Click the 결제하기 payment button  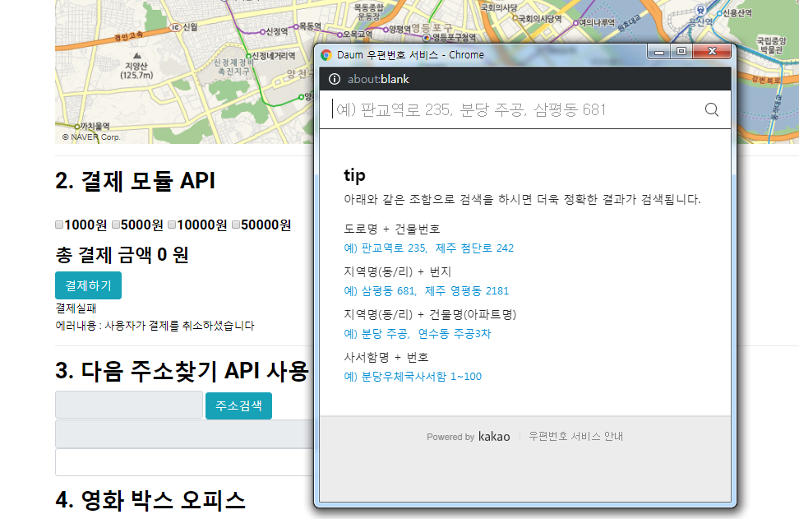click(x=88, y=285)
